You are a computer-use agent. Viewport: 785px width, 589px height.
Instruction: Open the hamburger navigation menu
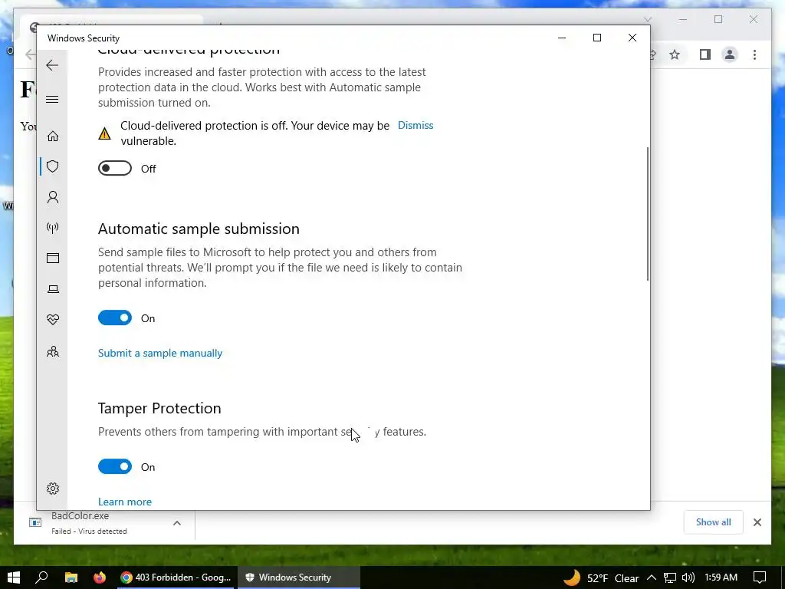click(x=52, y=99)
